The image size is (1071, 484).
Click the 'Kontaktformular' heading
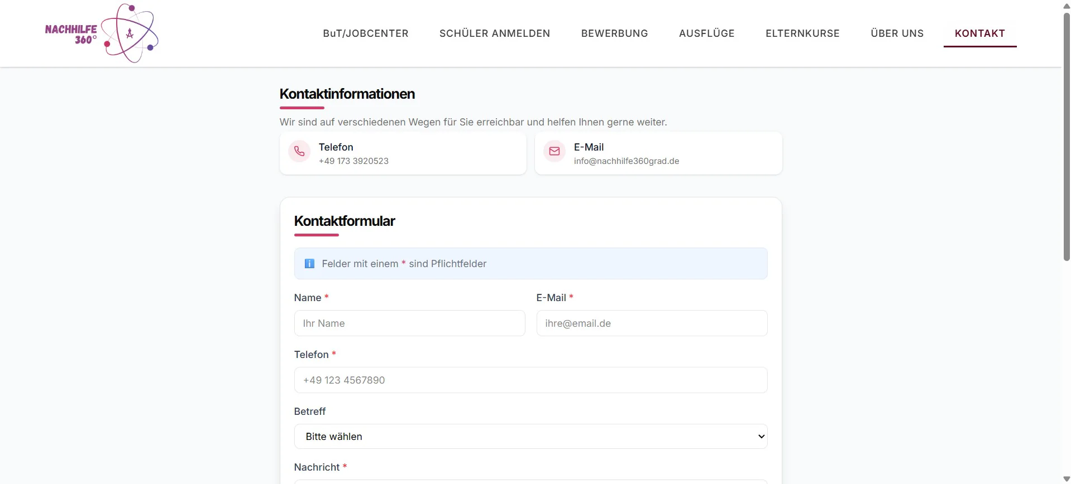point(345,221)
